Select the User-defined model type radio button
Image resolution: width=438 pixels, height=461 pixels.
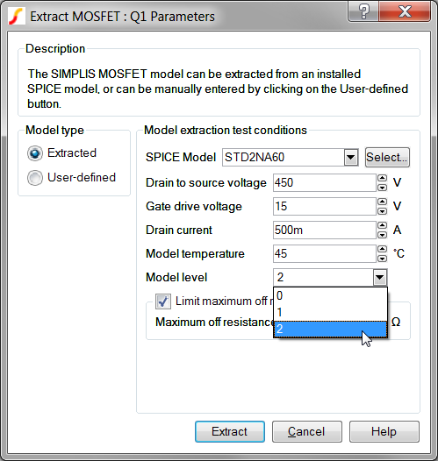(x=35, y=178)
